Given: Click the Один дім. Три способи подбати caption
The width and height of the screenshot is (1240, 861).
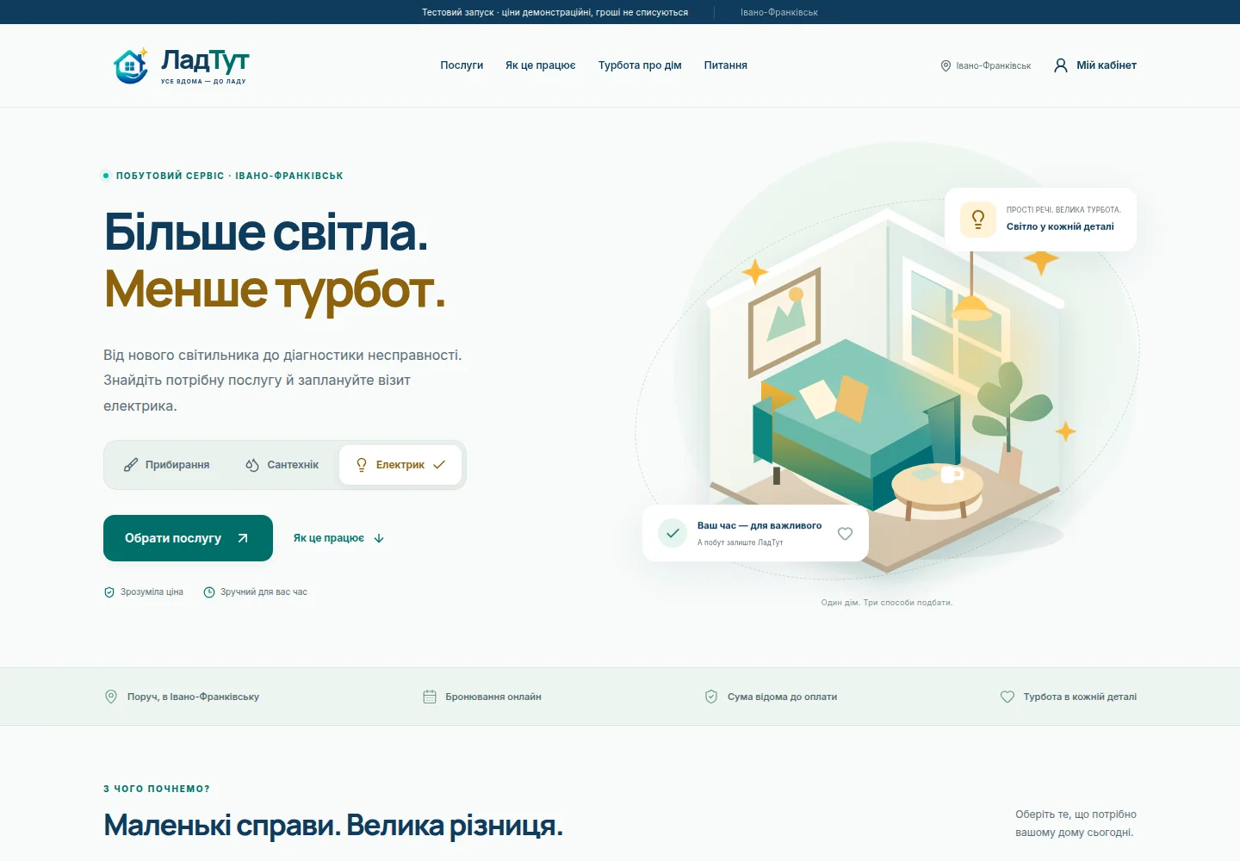Looking at the screenshot, I should pos(887,603).
